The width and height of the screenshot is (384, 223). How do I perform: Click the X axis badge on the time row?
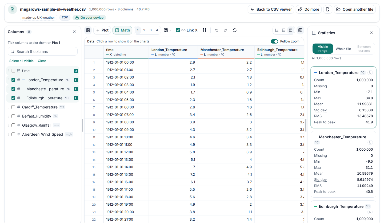[x=76, y=71]
